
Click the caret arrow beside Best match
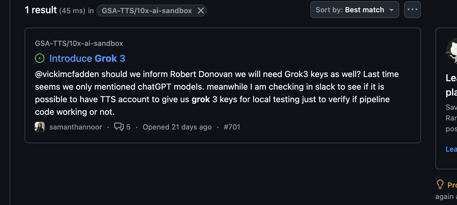pyautogui.click(x=391, y=10)
